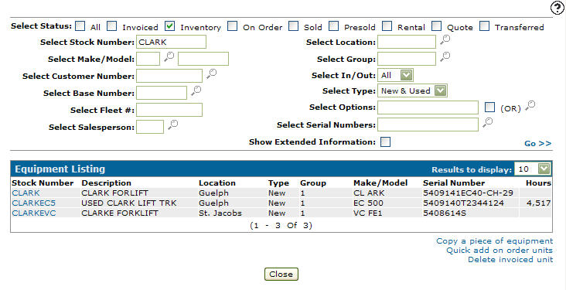This screenshot has height=290, width=566.
Task: Click the Go >> link
Action: 538,143
